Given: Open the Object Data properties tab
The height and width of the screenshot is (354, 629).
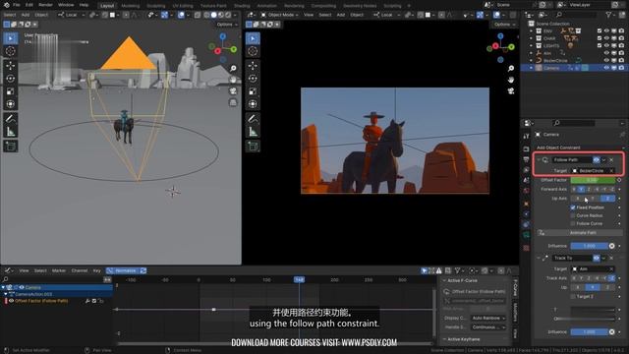Looking at the screenshot, I should [x=526, y=235].
